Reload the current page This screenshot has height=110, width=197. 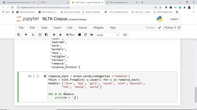pyautogui.click(x=12, y=7)
